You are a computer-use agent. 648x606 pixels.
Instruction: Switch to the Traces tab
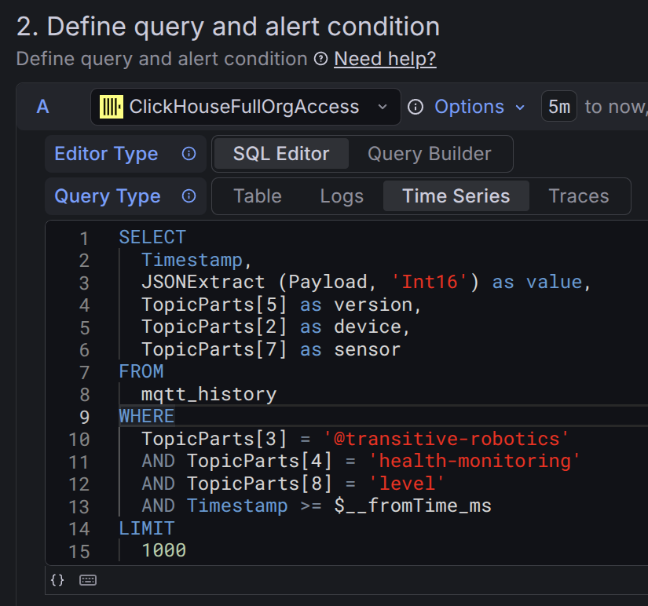click(578, 196)
